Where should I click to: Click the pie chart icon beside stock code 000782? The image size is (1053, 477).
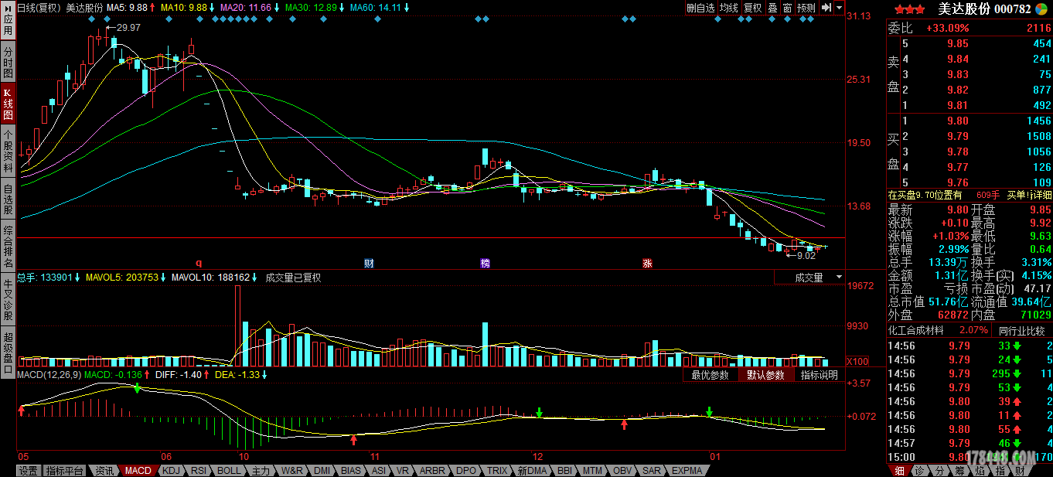click(x=1041, y=9)
